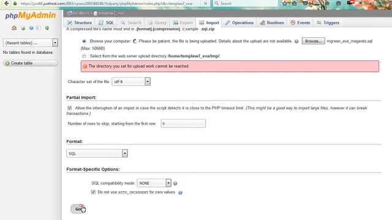The image size is (392, 220).
Task: Click the upload directory unreachable error message
Action: click(x=230, y=67)
